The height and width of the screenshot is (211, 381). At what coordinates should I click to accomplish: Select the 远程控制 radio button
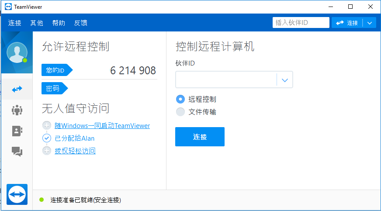180,99
